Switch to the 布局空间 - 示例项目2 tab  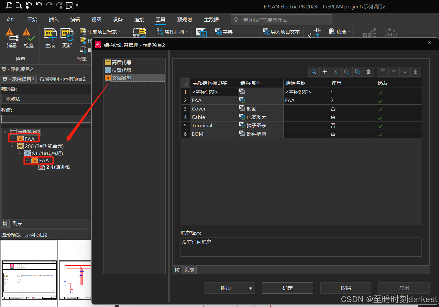click(62, 79)
